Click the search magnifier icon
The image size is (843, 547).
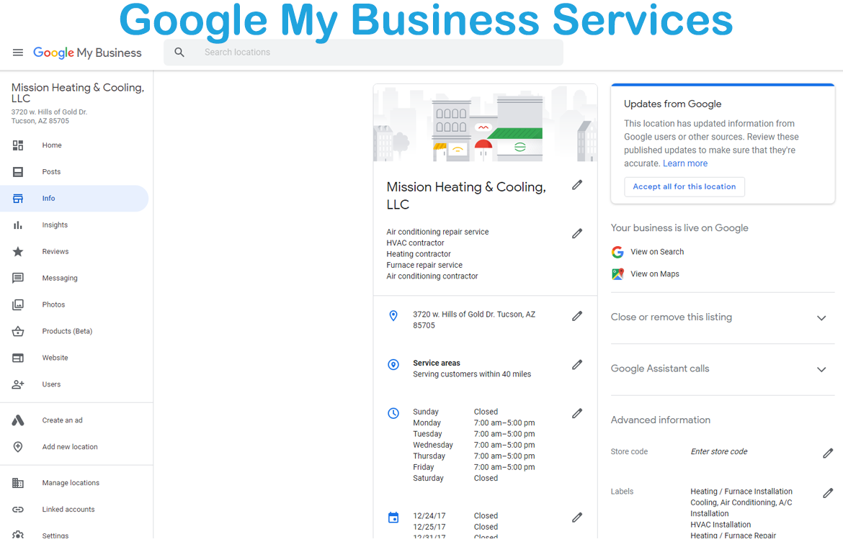click(179, 53)
